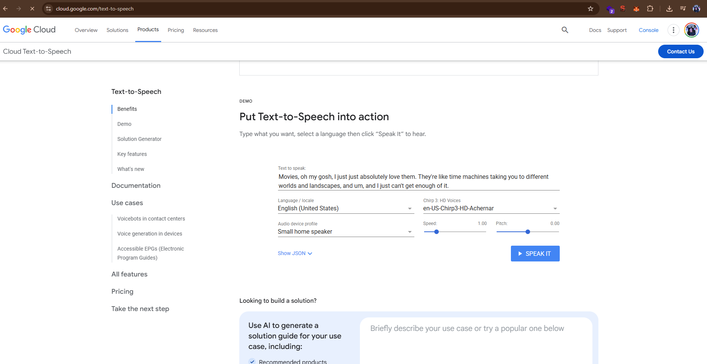Go back with the browser back arrow
Screen dimensions: 707x364
tap(5, 9)
